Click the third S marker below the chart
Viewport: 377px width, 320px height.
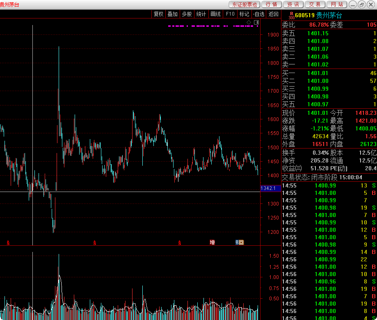pyautogui.click(x=180, y=243)
